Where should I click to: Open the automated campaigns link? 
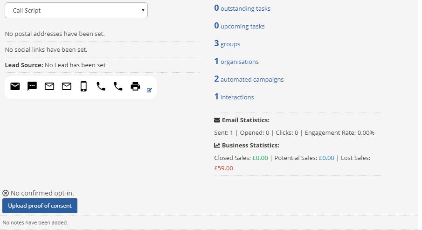(x=249, y=79)
